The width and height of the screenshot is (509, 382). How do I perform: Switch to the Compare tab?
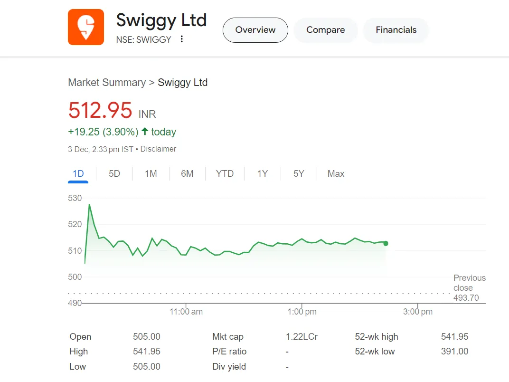325,30
